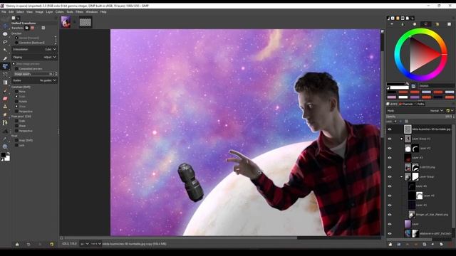Enable Snap (Shift) pivot checkbox
Viewport: 456px width, 256px height.
click(16, 140)
